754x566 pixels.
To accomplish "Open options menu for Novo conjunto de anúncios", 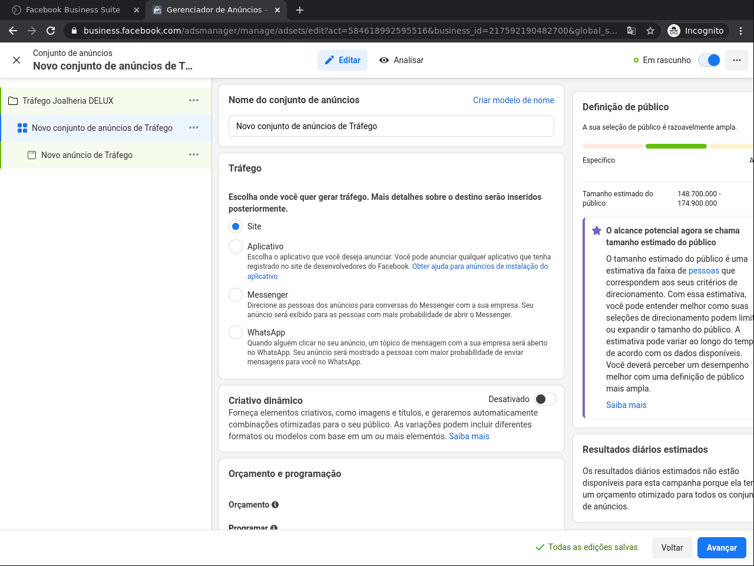I will [x=194, y=128].
